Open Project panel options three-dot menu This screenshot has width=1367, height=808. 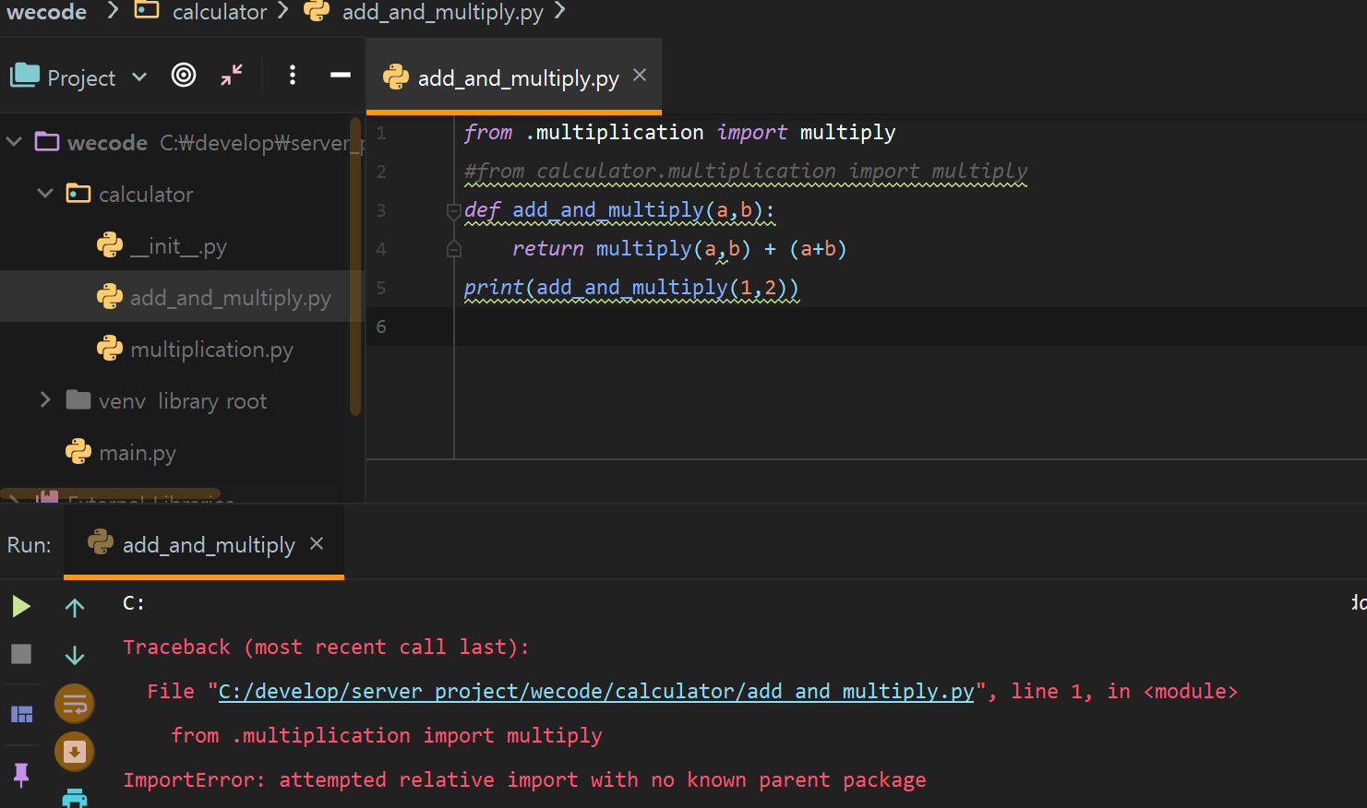(x=292, y=76)
